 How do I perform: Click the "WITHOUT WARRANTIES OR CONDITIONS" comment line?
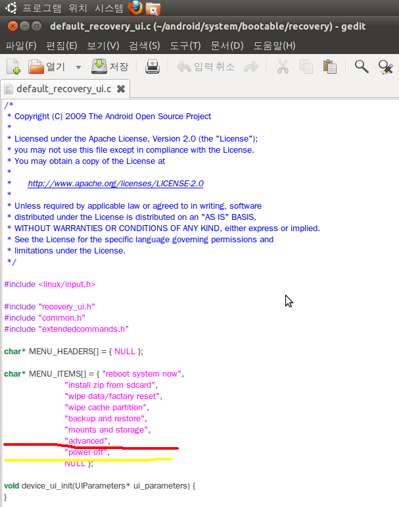[x=163, y=228]
